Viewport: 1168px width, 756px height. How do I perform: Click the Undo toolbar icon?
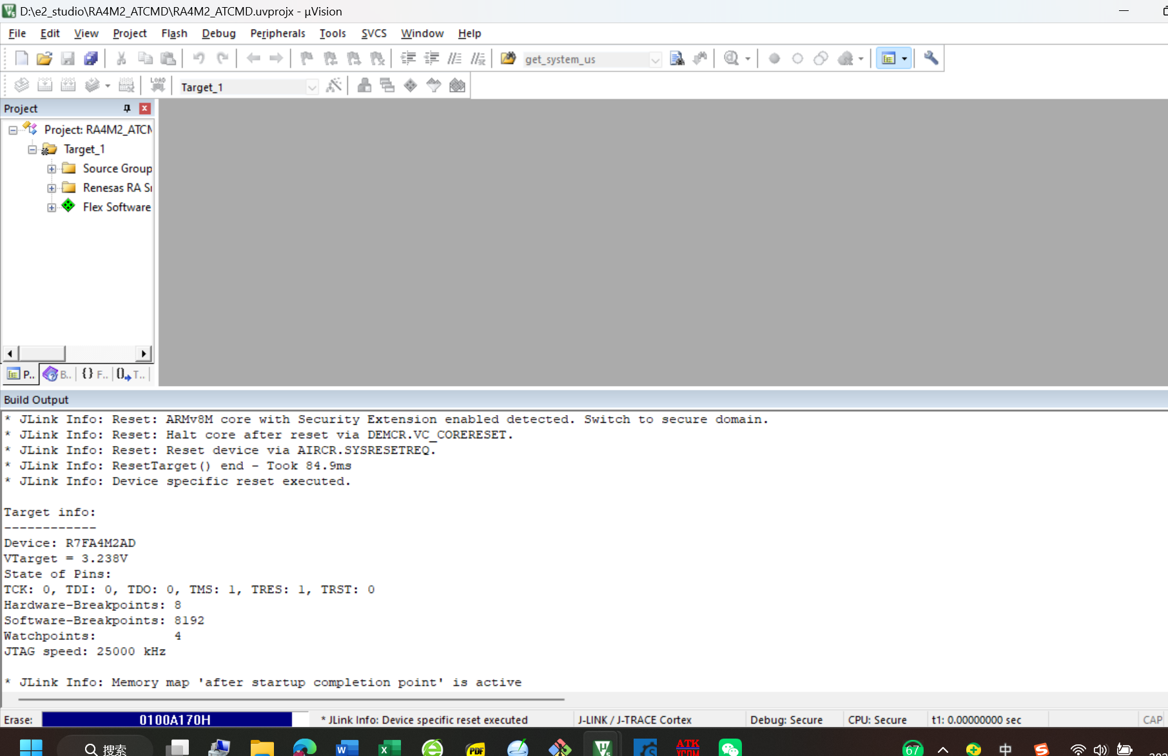pyautogui.click(x=199, y=59)
